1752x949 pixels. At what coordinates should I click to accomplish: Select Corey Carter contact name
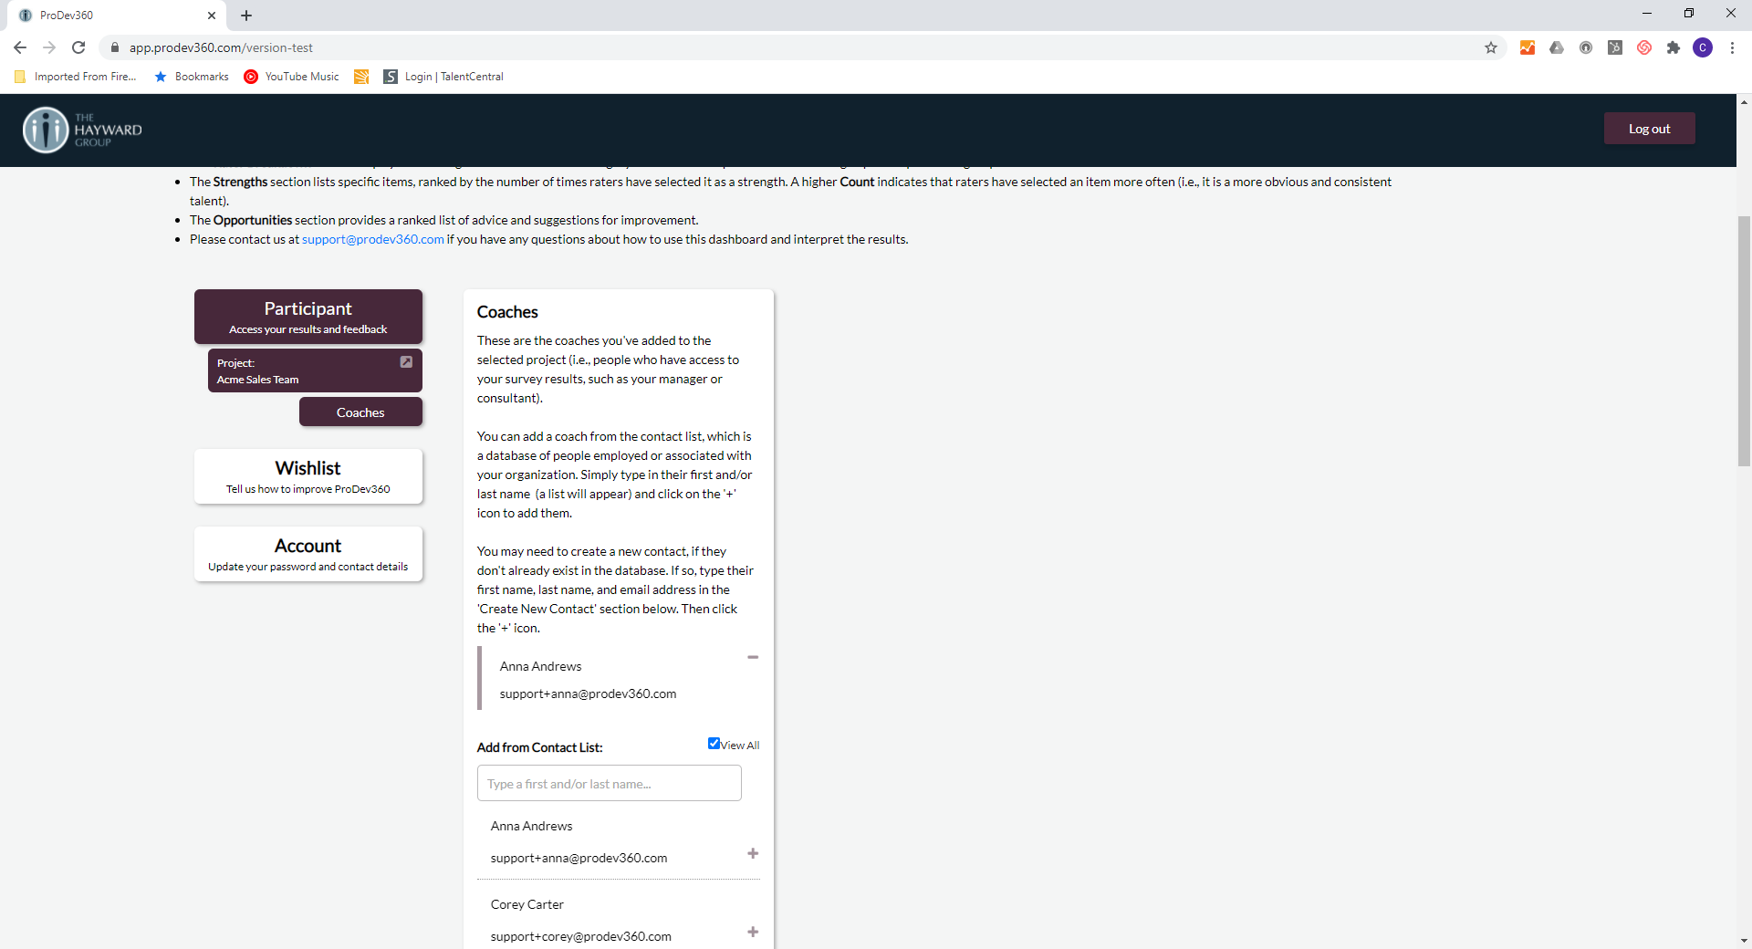pyautogui.click(x=527, y=904)
